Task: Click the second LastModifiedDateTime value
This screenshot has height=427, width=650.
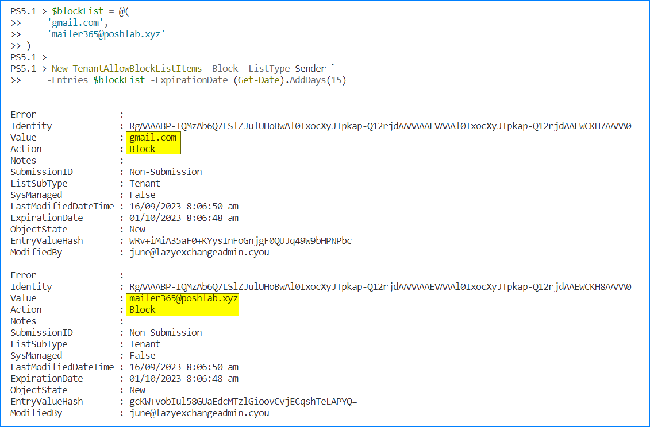Action: pyautogui.click(x=184, y=367)
